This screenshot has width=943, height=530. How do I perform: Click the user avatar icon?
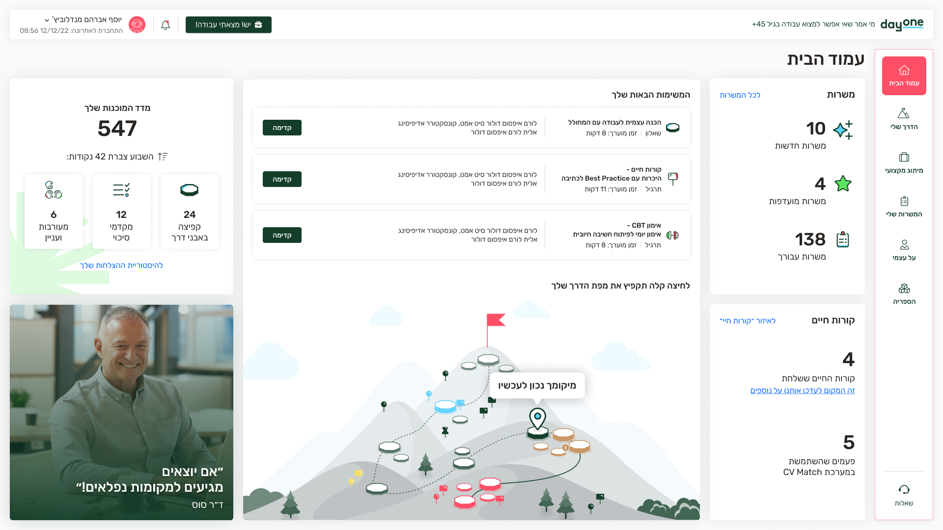click(x=137, y=25)
